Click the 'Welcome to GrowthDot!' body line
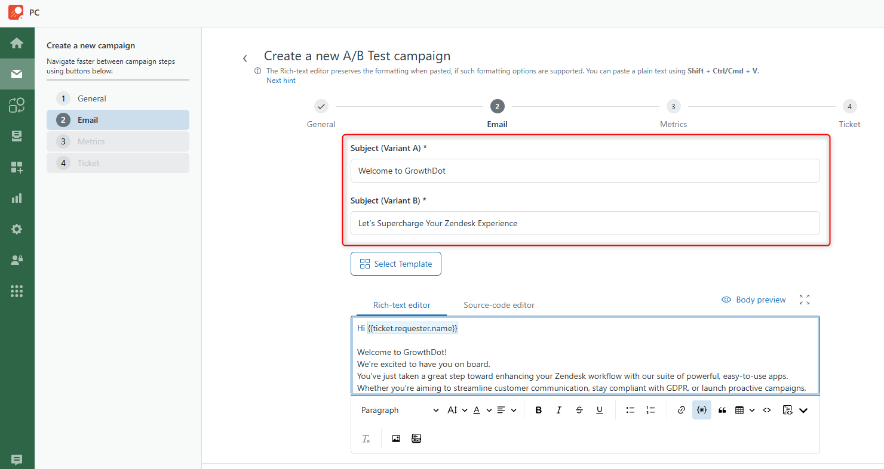 coord(401,352)
